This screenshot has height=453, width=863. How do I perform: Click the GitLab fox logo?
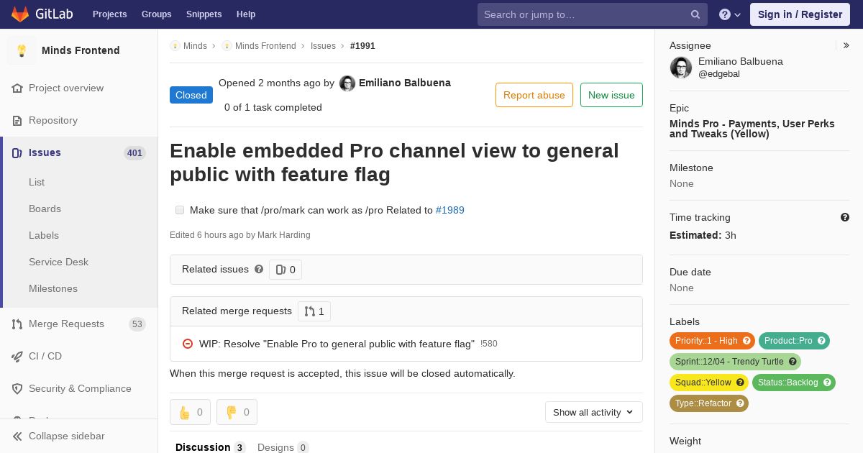(20, 14)
